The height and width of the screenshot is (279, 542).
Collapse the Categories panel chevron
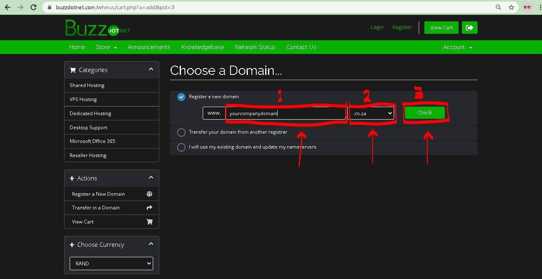coord(151,69)
